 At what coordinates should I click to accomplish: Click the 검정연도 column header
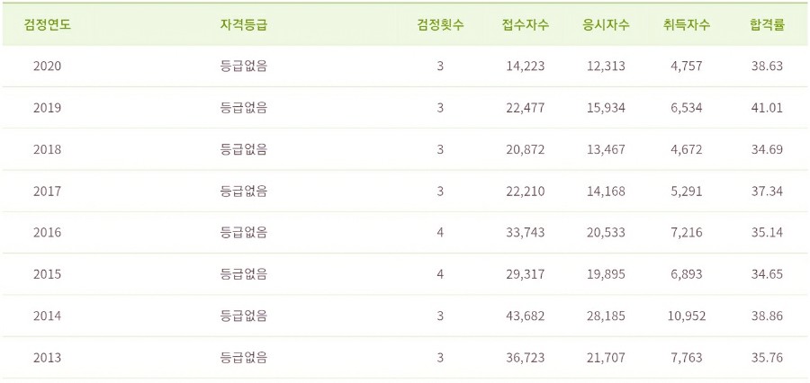pyautogui.click(x=47, y=25)
